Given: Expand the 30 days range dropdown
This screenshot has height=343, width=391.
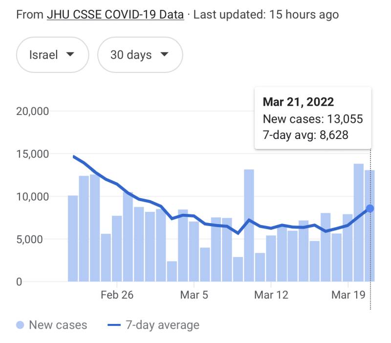Looking at the screenshot, I should tap(140, 55).
